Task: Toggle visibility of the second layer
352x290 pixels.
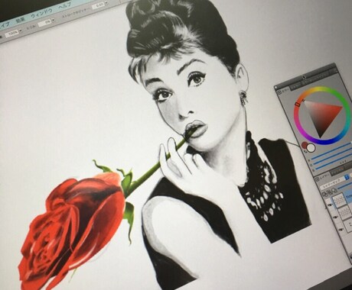Action: click(x=335, y=217)
